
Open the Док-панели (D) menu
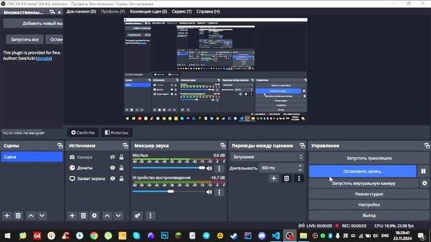pos(81,11)
